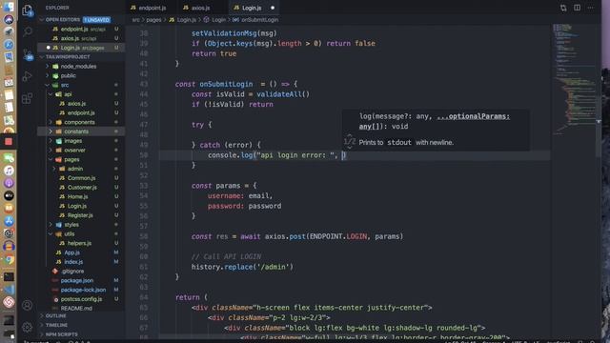Image resolution: width=610 pixels, height=343 pixels.
Task: Open Books app from the dock
Action: [x=9, y=208]
